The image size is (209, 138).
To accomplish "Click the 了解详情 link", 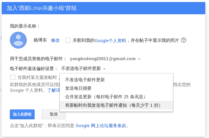I will (x=54, y=90).
